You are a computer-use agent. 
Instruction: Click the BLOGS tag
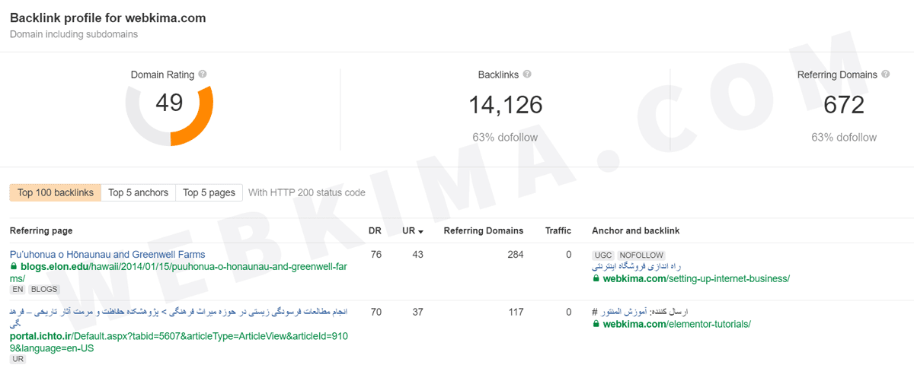coord(44,290)
